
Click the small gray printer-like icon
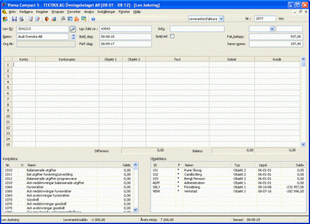(63, 19)
